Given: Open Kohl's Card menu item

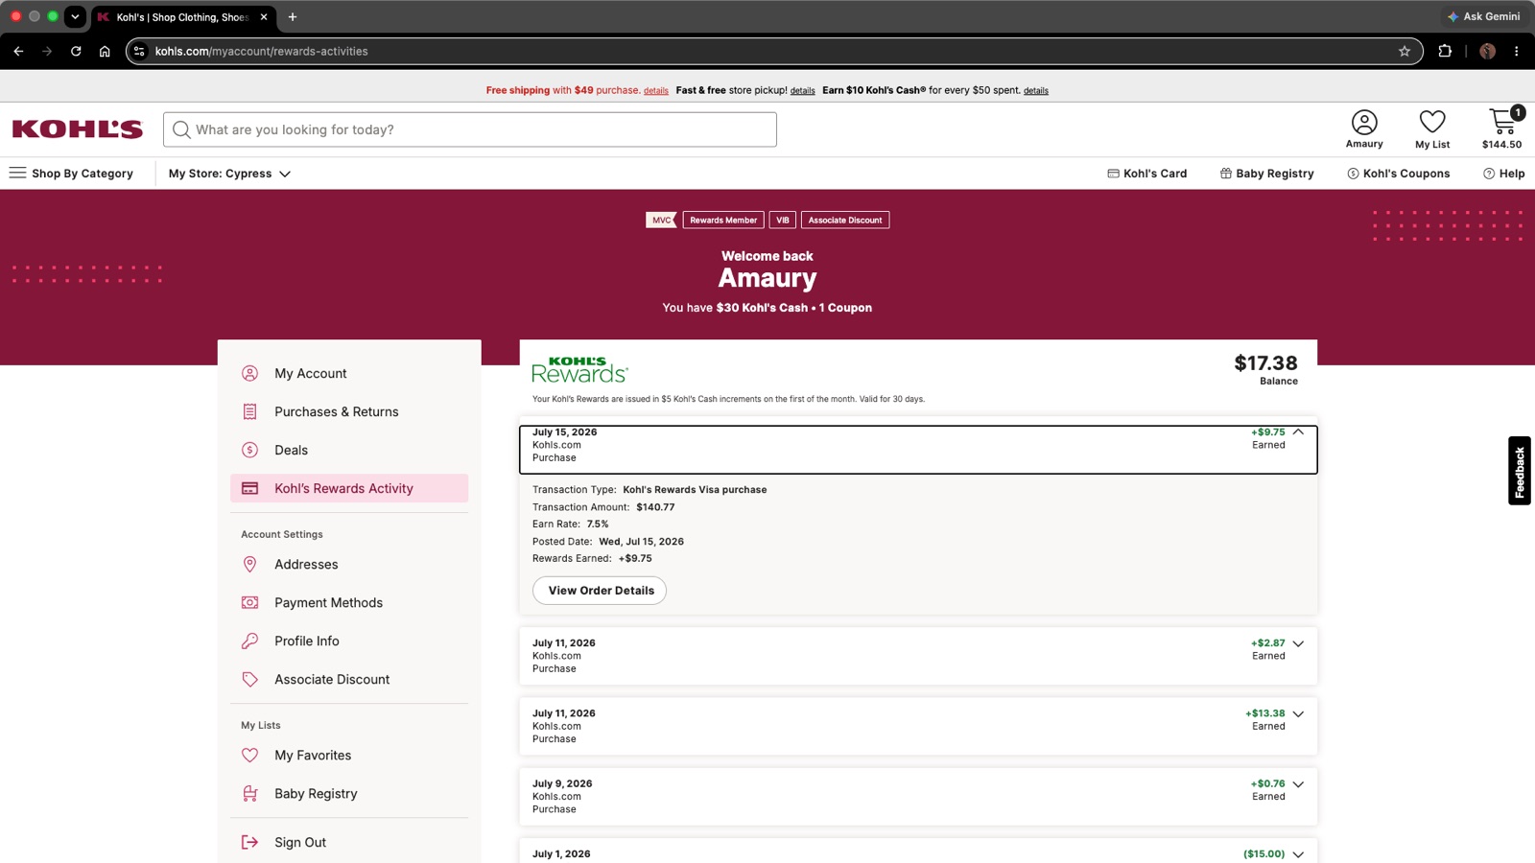Looking at the screenshot, I should point(1147,174).
